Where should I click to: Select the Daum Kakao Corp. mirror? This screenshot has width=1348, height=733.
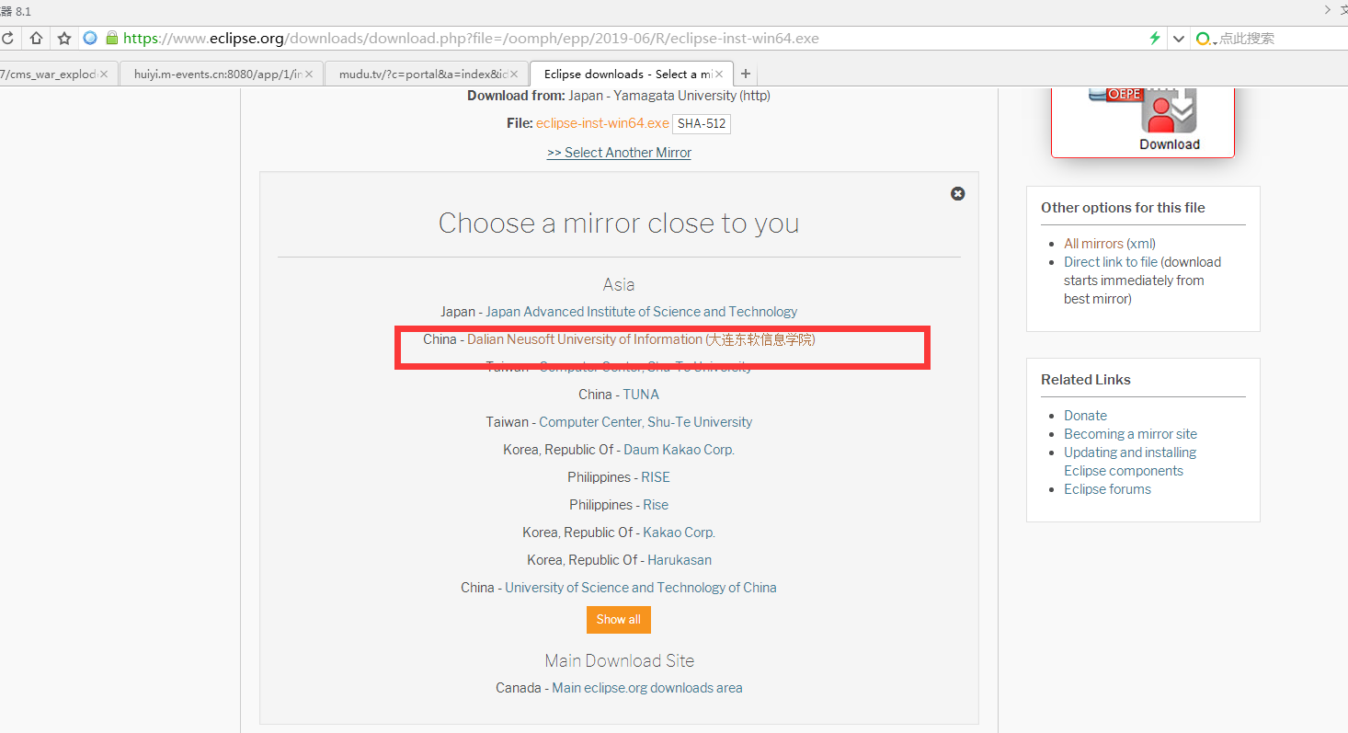click(x=679, y=450)
